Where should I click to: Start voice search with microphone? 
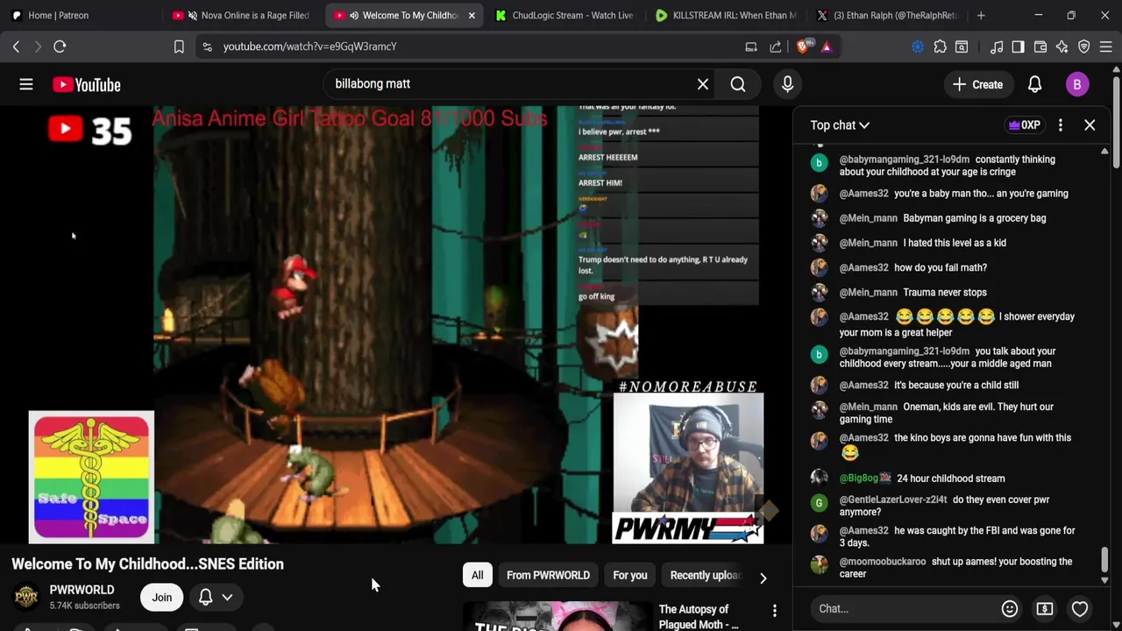tap(787, 84)
